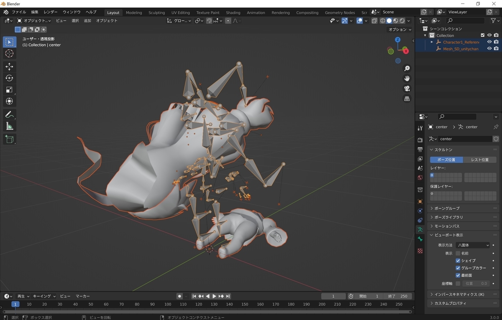Image resolution: width=502 pixels, height=320 pixels.
Task: Uncheck the 最前面 checkbox
Action: pyautogui.click(x=458, y=275)
